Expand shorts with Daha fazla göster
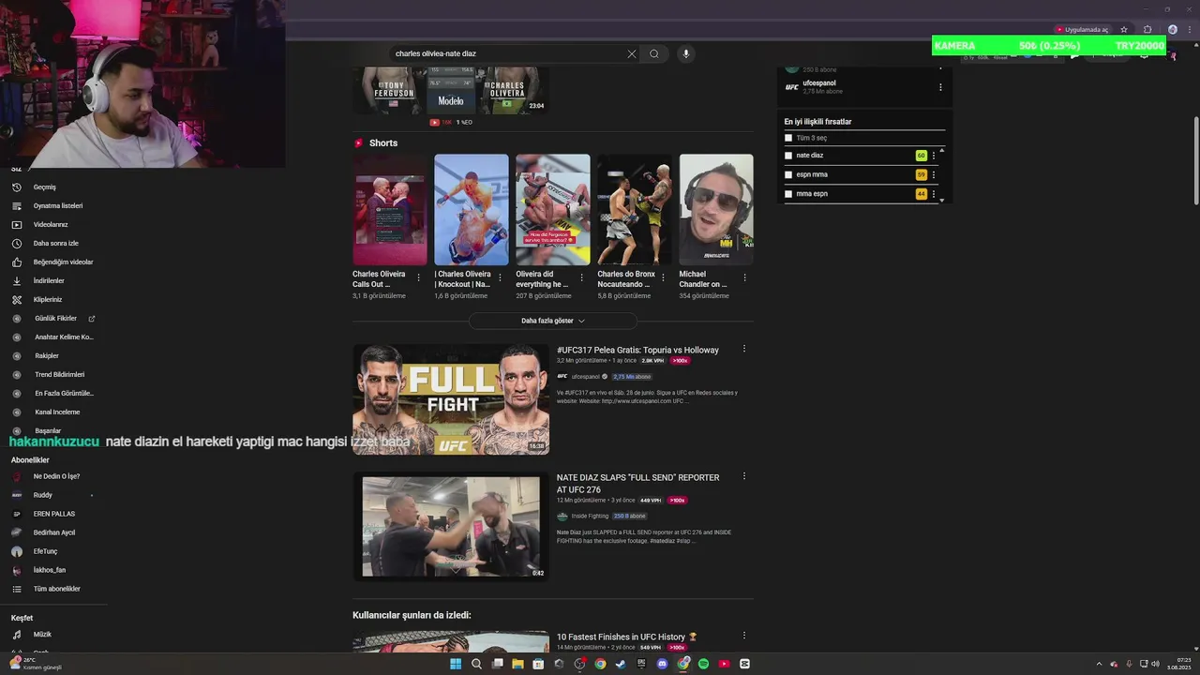The width and height of the screenshot is (1200, 675). point(553,321)
